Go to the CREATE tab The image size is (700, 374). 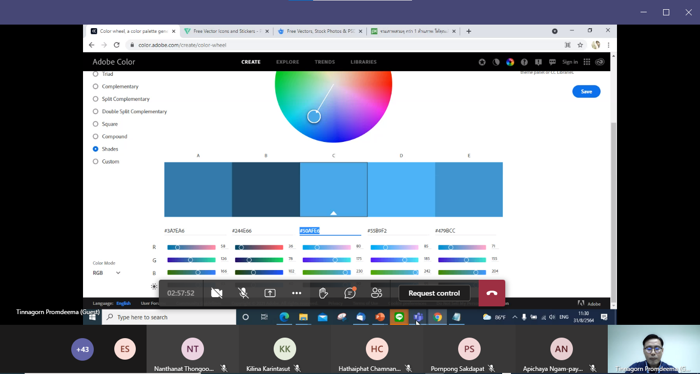(x=251, y=62)
